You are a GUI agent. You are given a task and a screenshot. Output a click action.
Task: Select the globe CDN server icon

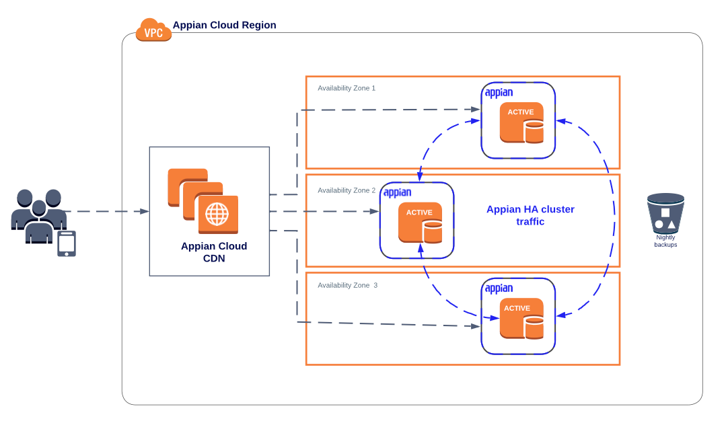(x=218, y=215)
